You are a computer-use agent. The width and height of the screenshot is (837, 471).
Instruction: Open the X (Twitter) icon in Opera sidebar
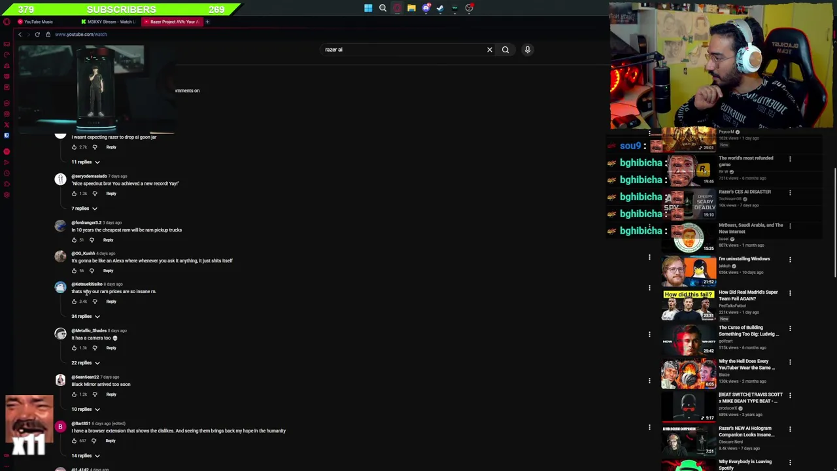(x=7, y=124)
